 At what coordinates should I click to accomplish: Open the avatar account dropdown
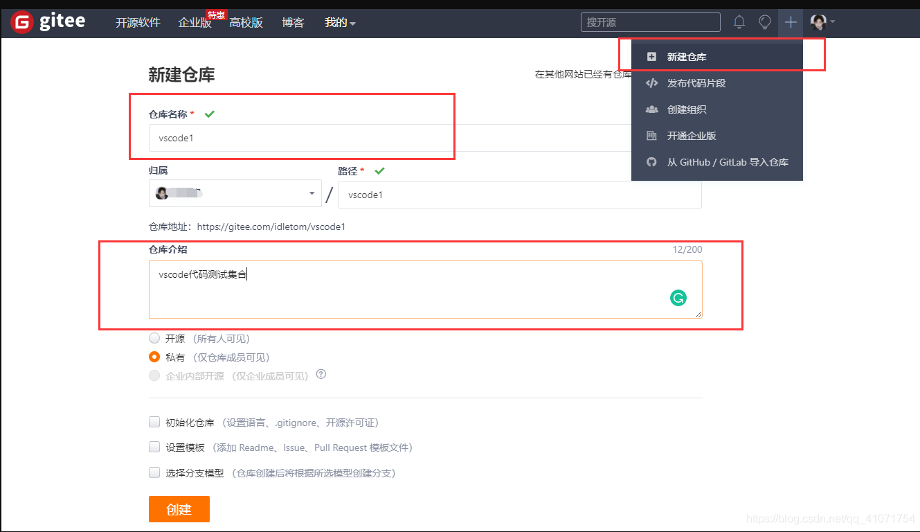tap(819, 21)
